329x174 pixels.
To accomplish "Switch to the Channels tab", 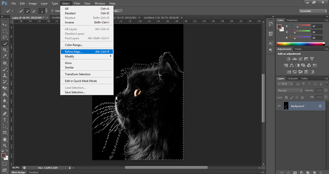I will [x=293, y=79].
